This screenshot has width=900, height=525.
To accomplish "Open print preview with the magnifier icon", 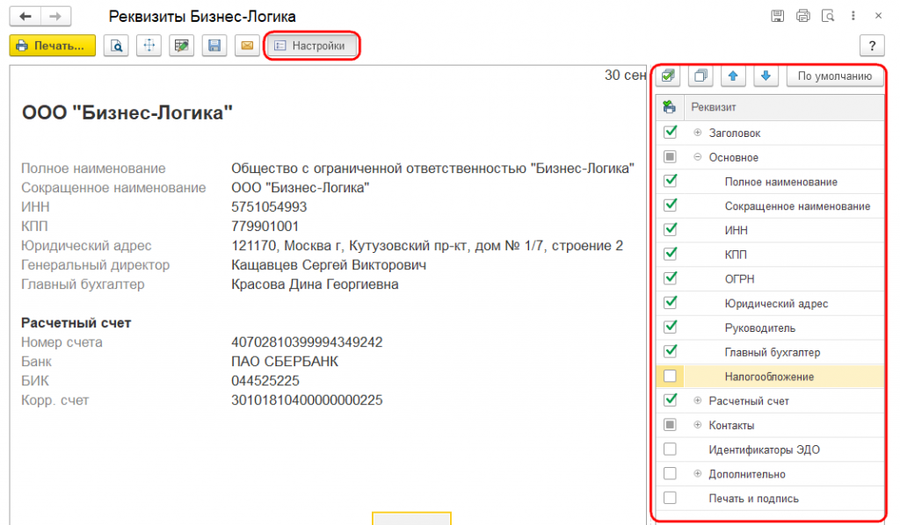I will [117, 46].
